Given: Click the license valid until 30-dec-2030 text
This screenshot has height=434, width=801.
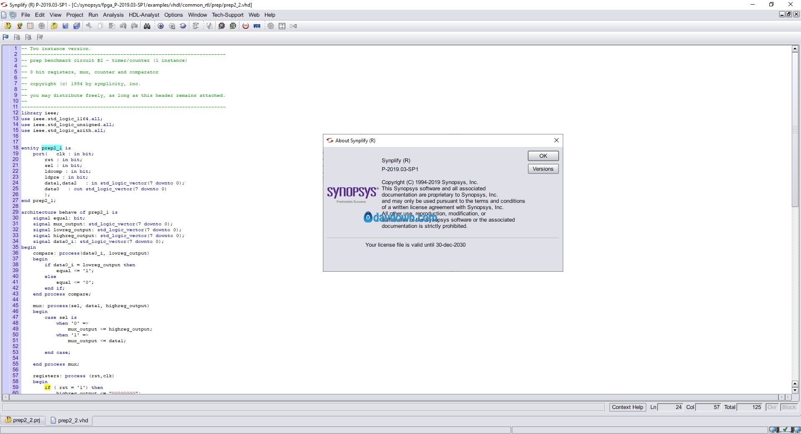Looking at the screenshot, I should 416,245.
